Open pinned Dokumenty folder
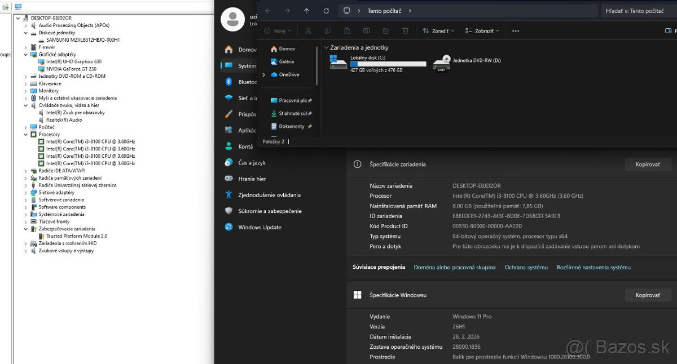 (291, 126)
